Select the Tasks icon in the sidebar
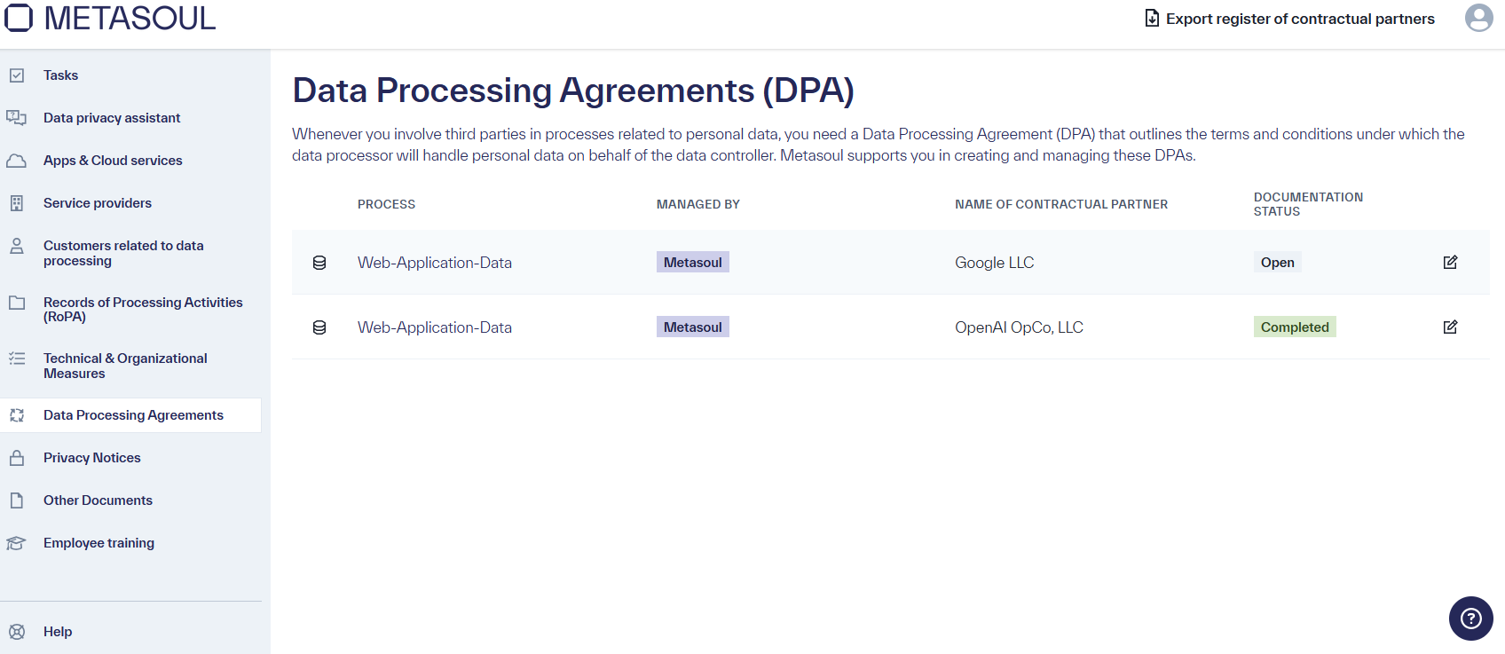The height and width of the screenshot is (654, 1505). pos(17,75)
